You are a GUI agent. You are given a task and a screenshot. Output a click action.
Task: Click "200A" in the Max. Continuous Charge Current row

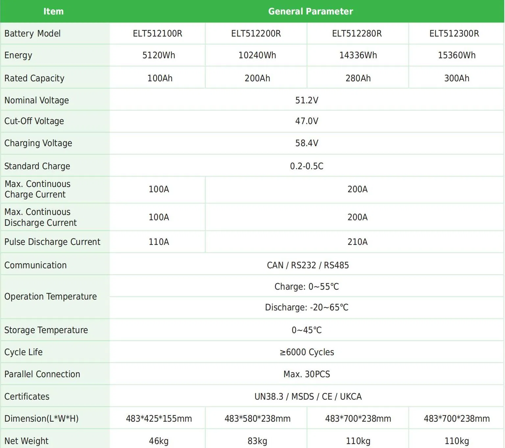(x=358, y=189)
